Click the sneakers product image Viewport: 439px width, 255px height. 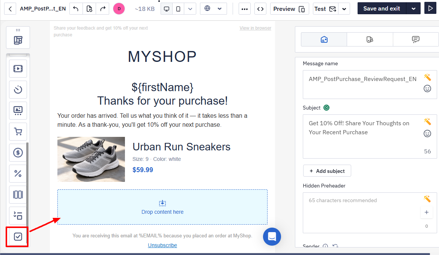pos(91,159)
